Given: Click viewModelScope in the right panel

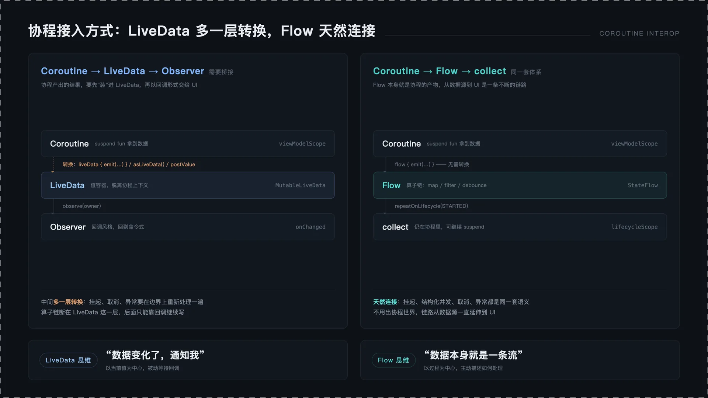Looking at the screenshot, I should point(634,144).
